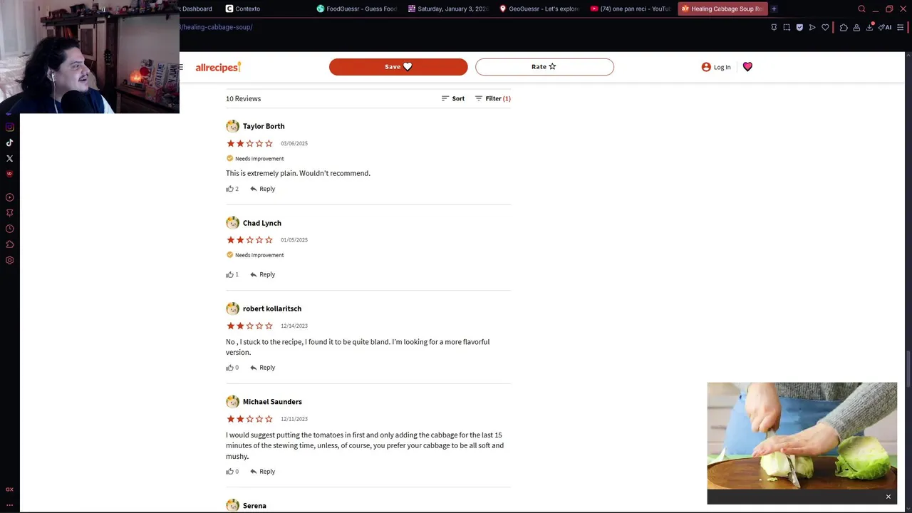The height and width of the screenshot is (513, 912).
Task: Click the send-to-Flow arrow icon
Action: click(812, 27)
